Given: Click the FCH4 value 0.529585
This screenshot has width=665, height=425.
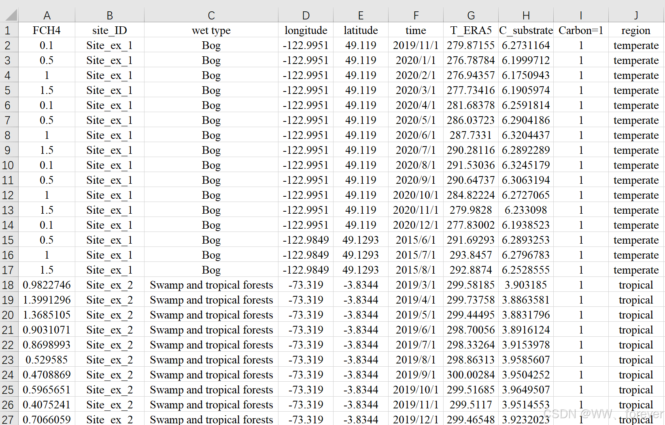Looking at the screenshot, I should pyautogui.click(x=47, y=359).
